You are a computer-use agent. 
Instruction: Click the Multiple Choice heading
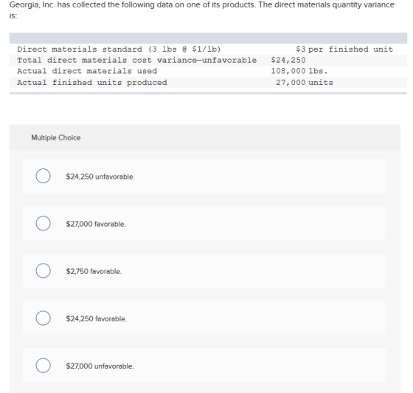click(x=56, y=137)
